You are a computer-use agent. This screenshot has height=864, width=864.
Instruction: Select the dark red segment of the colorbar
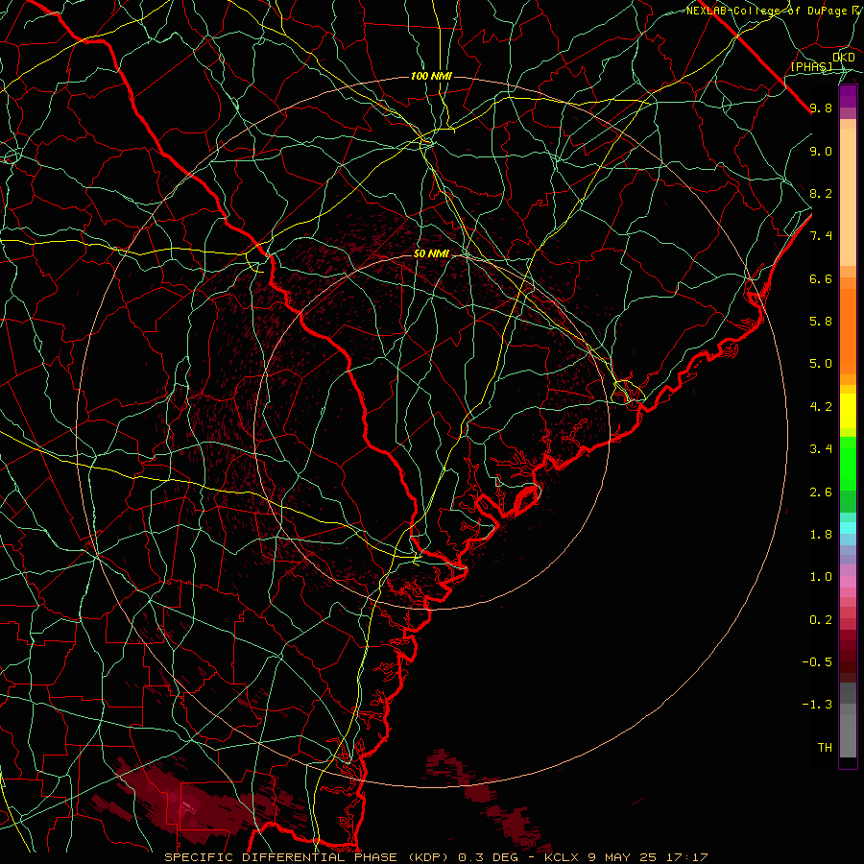tap(848, 656)
